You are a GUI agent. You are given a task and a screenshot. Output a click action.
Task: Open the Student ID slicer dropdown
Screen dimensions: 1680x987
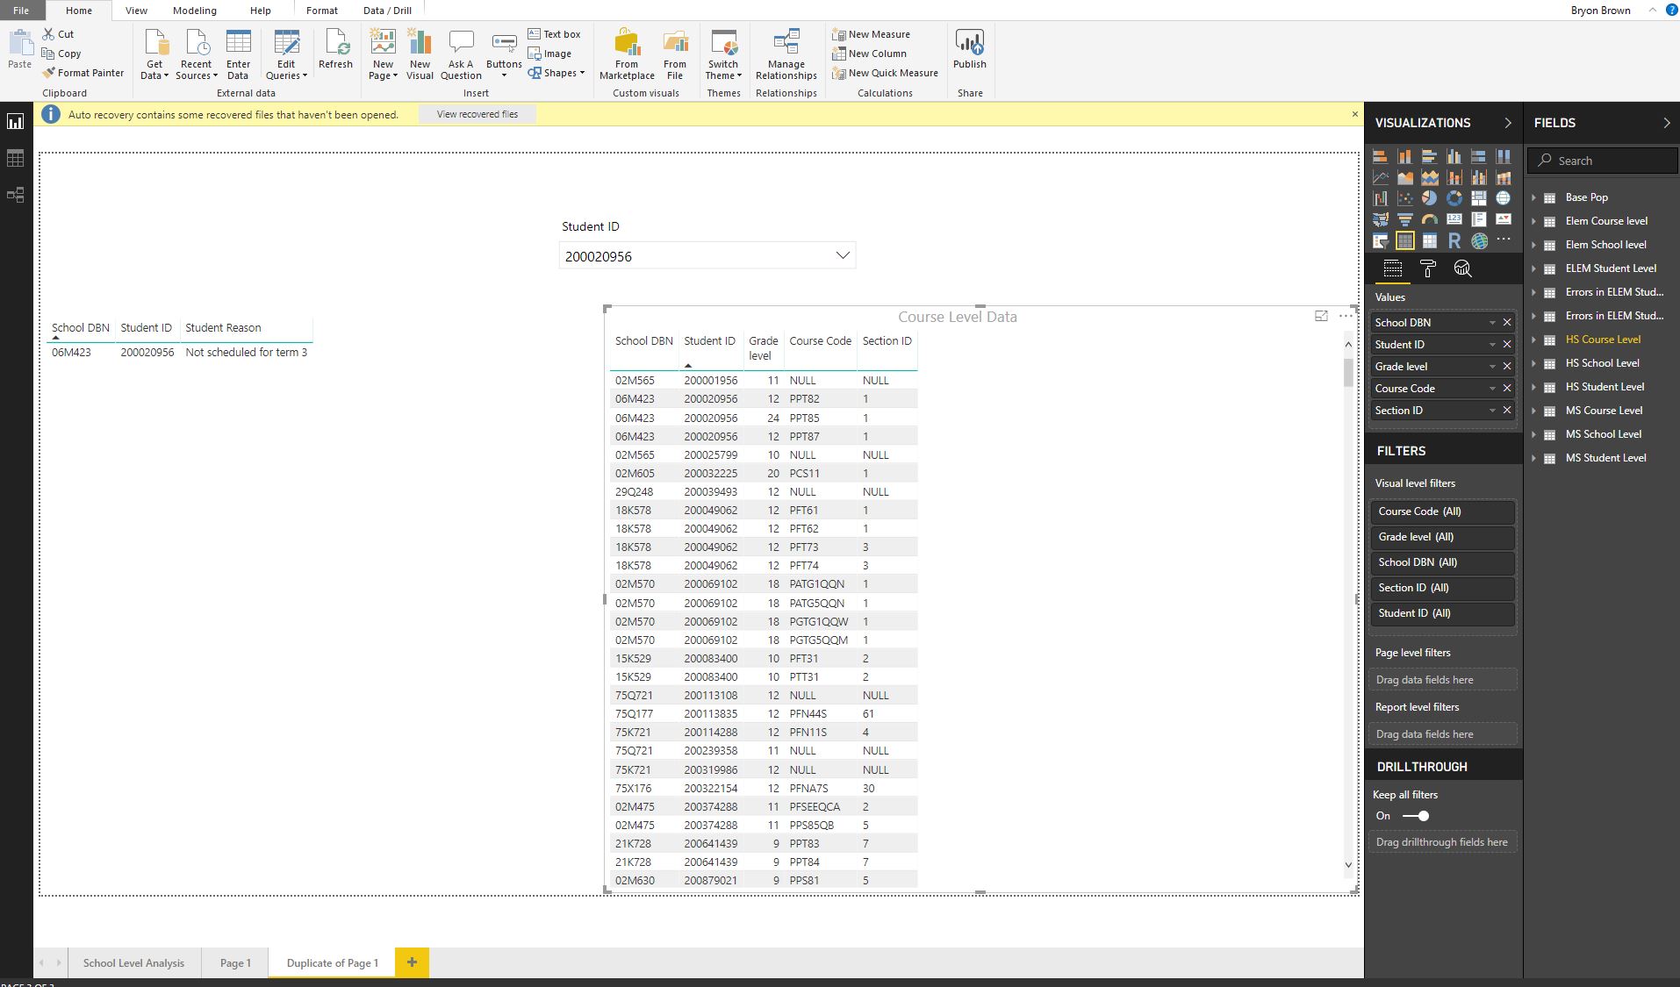(843, 255)
